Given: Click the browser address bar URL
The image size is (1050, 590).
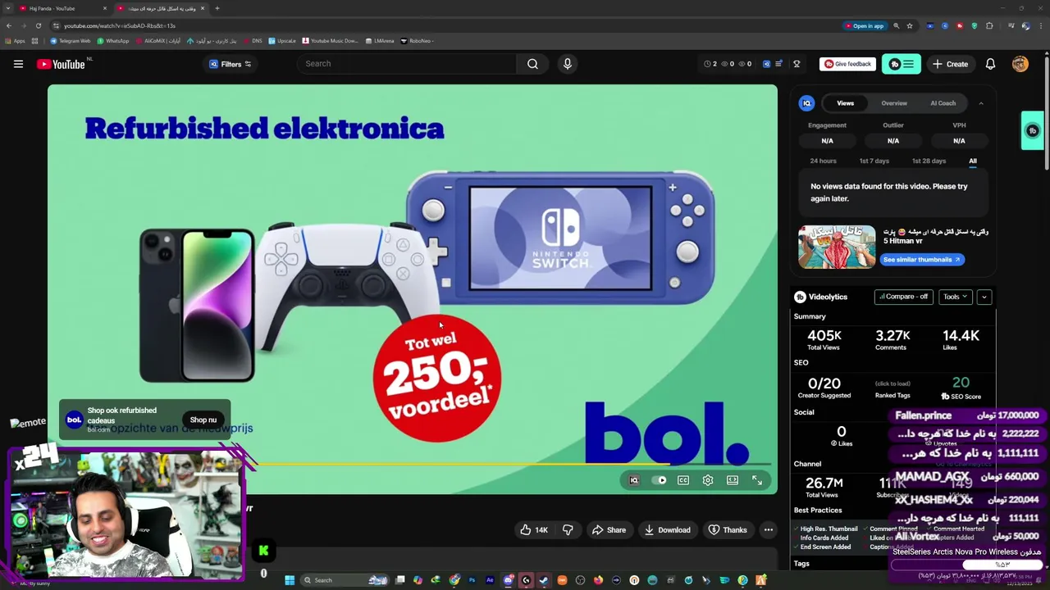Looking at the screenshot, I should [x=120, y=25].
